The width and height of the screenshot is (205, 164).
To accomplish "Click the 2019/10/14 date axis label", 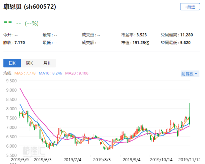I will coord(161,160).
